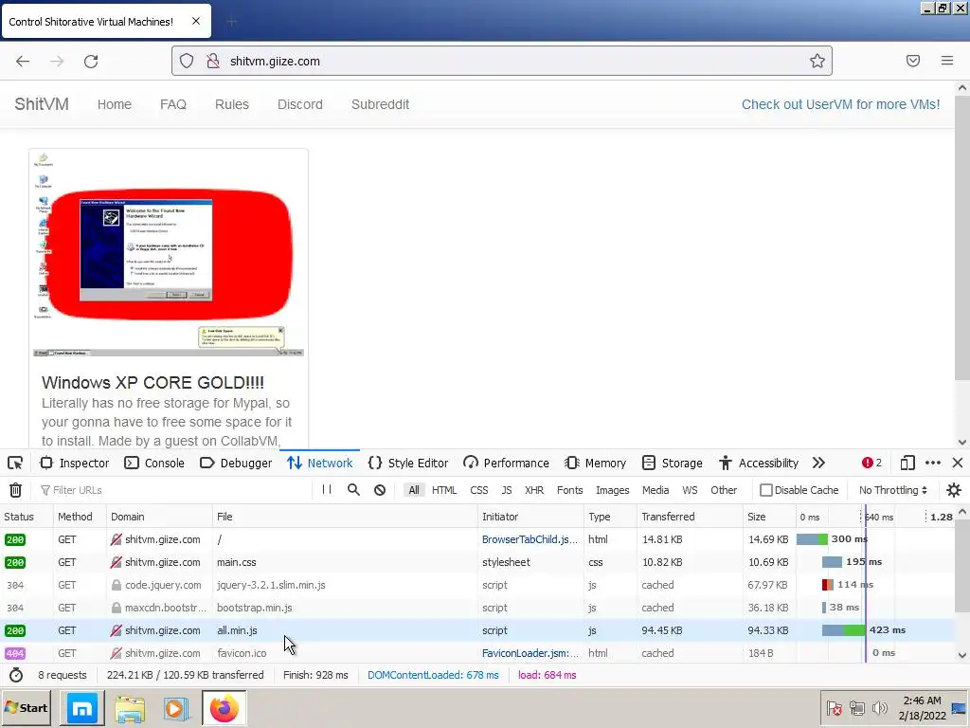View the insecure connection padlock icon
Screen dimensions: 970x728
(213, 61)
